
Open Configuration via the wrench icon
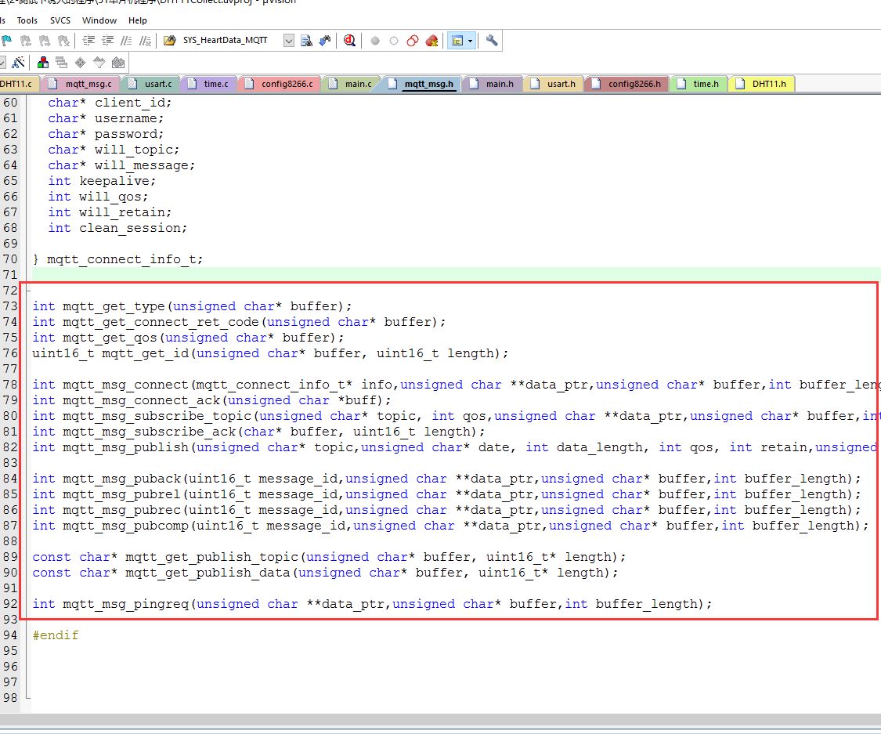click(x=492, y=41)
